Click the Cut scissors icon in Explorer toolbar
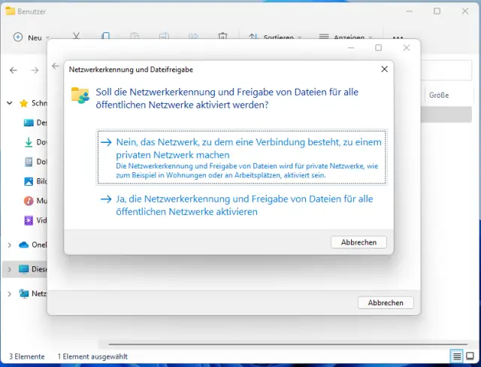The image size is (481, 367). click(76, 36)
